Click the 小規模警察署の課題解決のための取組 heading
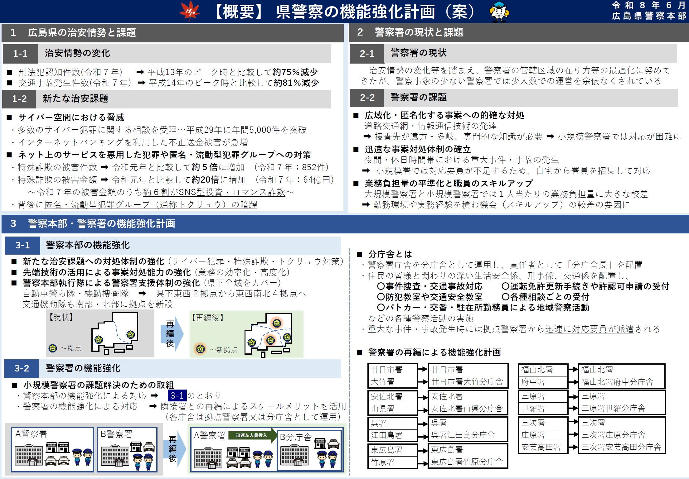689x479 pixels. click(x=99, y=386)
